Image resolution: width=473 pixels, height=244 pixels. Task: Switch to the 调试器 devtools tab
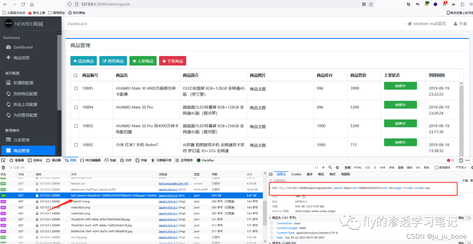point(54,160)
